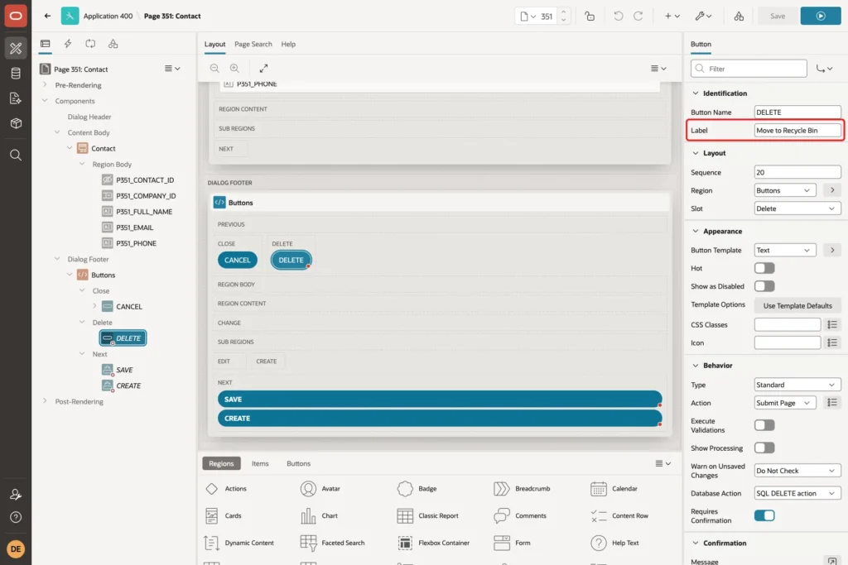Open Database Action dropdown
This screenshot has width=848, height=565.
[x=797, y=493]
